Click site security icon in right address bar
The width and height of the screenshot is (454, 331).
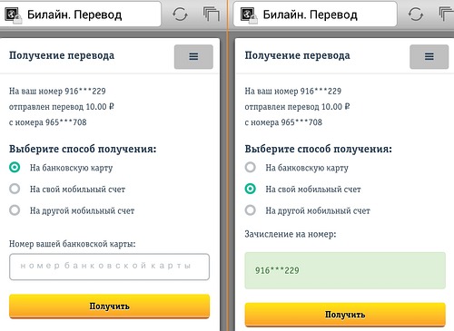(249, 15)
